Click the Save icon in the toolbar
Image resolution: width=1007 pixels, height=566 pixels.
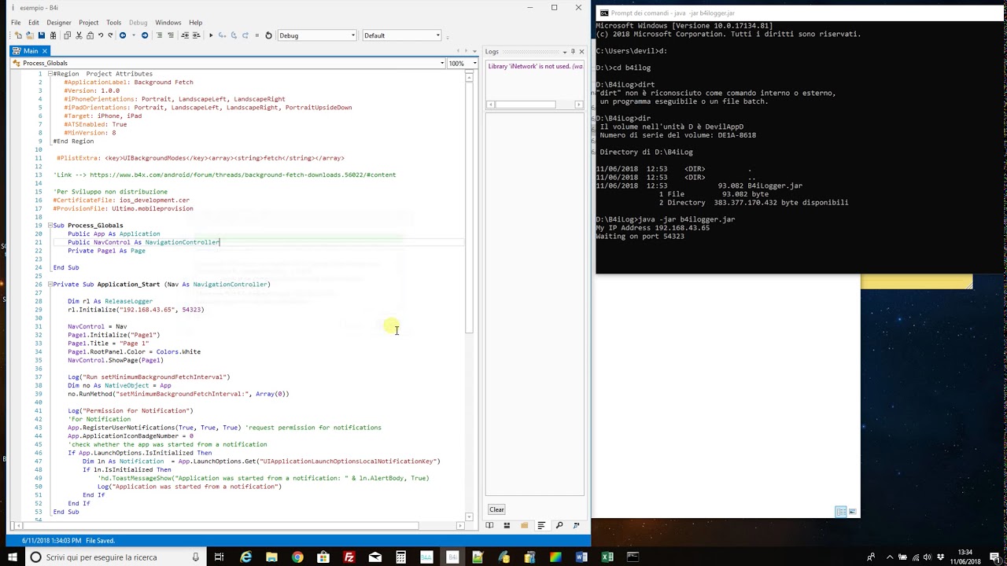42,35
